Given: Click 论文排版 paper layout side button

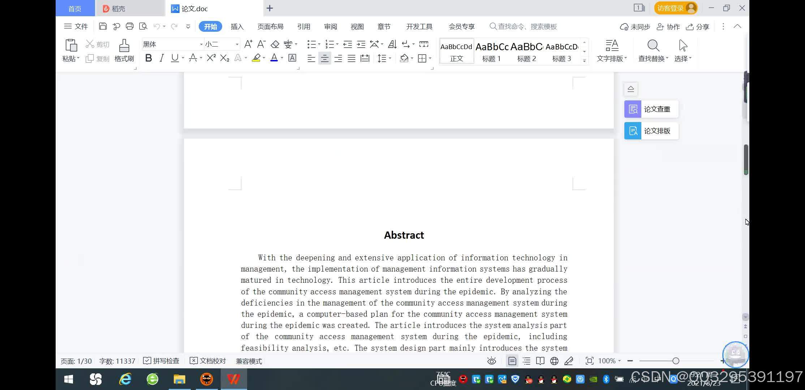Looking at the screenshot, I should 651,131.
